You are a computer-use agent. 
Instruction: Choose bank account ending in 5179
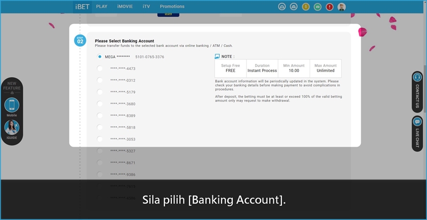click(100, 92)
